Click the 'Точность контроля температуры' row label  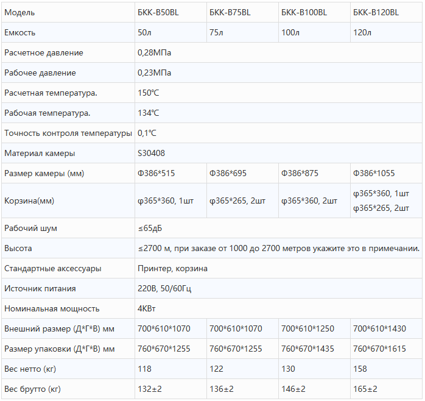(x=68, y=133)
